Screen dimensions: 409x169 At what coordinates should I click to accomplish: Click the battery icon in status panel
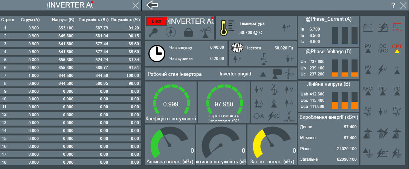368,27
